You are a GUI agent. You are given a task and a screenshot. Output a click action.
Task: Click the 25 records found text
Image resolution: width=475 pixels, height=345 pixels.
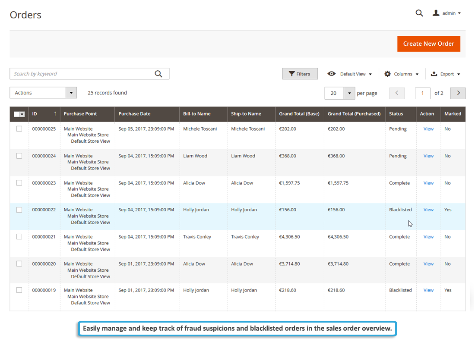(x=107, y=93)
